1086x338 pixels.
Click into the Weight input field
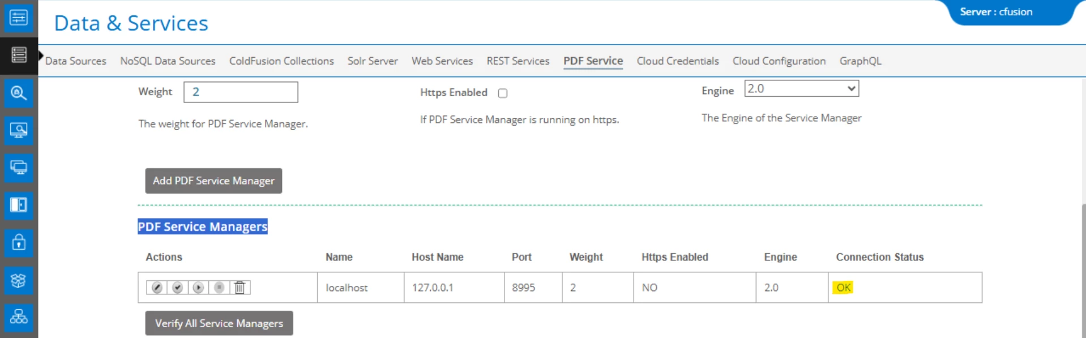point(241,92)
